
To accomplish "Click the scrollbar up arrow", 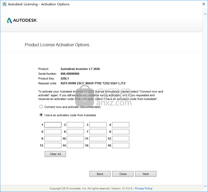I will pyautogui.click(x=205, y=14).
